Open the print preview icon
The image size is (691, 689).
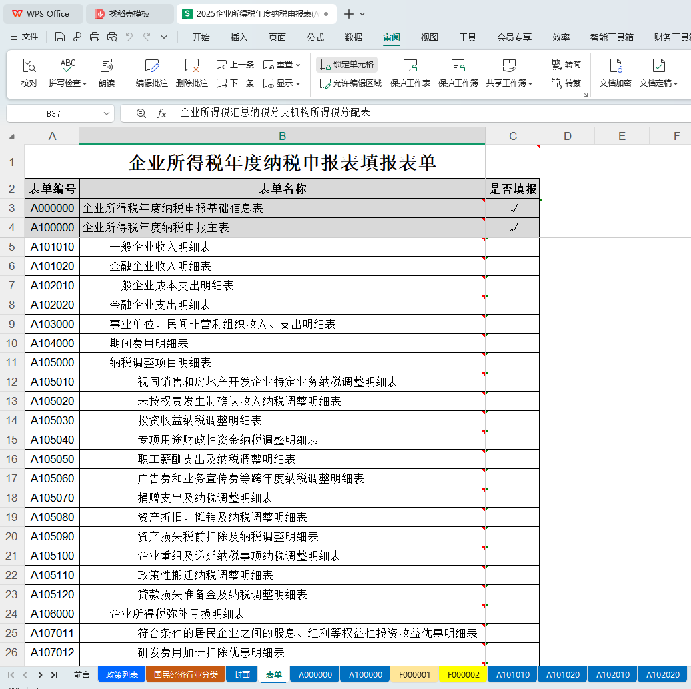tap(112, 37)
